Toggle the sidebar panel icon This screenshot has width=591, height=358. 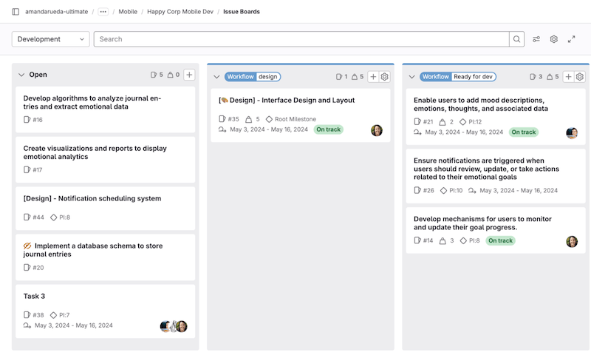16,12
